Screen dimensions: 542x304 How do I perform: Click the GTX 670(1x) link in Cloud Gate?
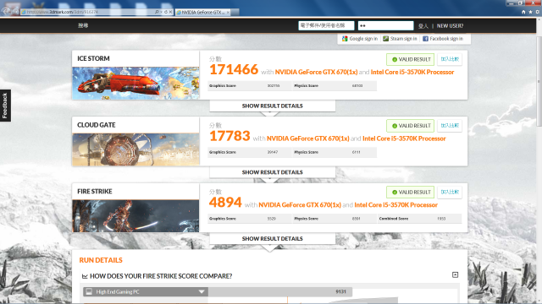(308, 138)
